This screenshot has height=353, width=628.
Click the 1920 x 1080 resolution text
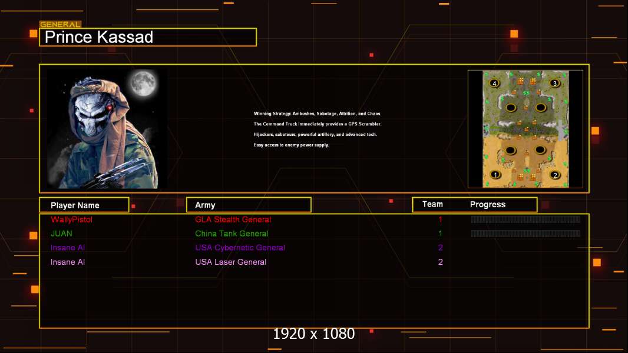[x=313, y=334]
